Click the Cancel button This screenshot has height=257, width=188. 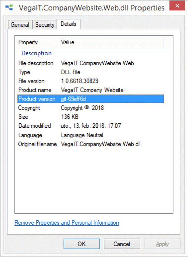pos(122,244)
